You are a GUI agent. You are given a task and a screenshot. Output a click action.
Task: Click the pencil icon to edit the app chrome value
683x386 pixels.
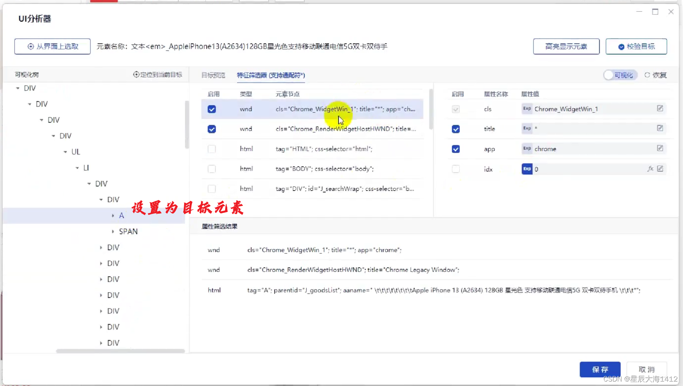[660, 148]
